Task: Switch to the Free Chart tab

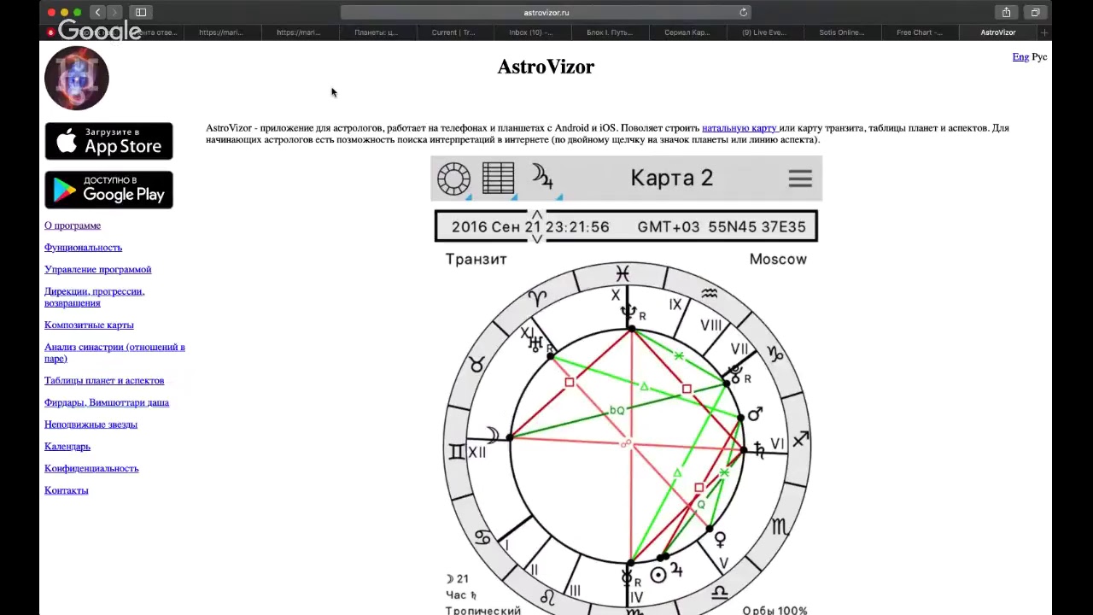Action: click(920, 32)
